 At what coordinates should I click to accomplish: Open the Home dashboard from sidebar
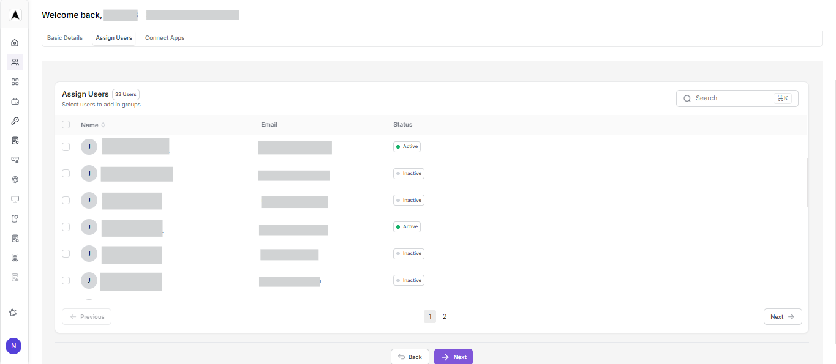click(x=14, y=42)
